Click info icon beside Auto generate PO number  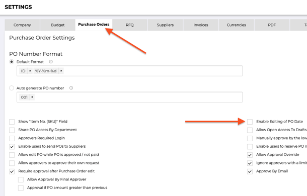pos(71,88)
